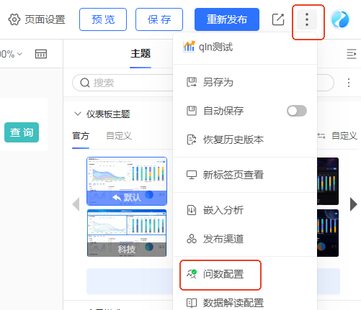Screen dimensions: 361x310
Task: Toggle the 自动保存 switch
Action: pyautogui.click(x=297, y=111)
